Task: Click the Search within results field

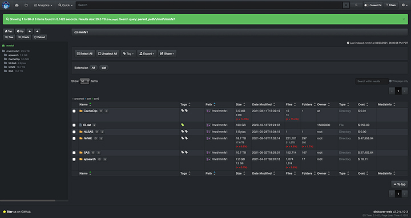Action: [x=372, y=81]
